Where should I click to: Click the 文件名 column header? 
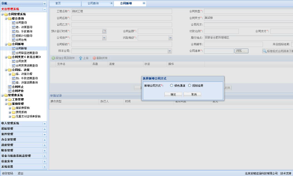73,64
